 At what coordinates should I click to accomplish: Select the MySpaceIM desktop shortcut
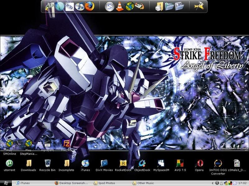[x=161, y=166]
